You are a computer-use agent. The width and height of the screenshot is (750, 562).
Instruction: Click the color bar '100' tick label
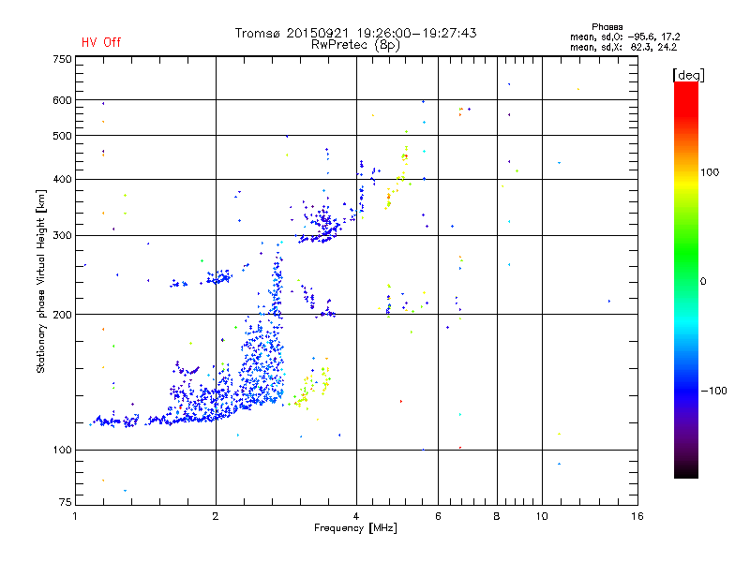point(710,172)
